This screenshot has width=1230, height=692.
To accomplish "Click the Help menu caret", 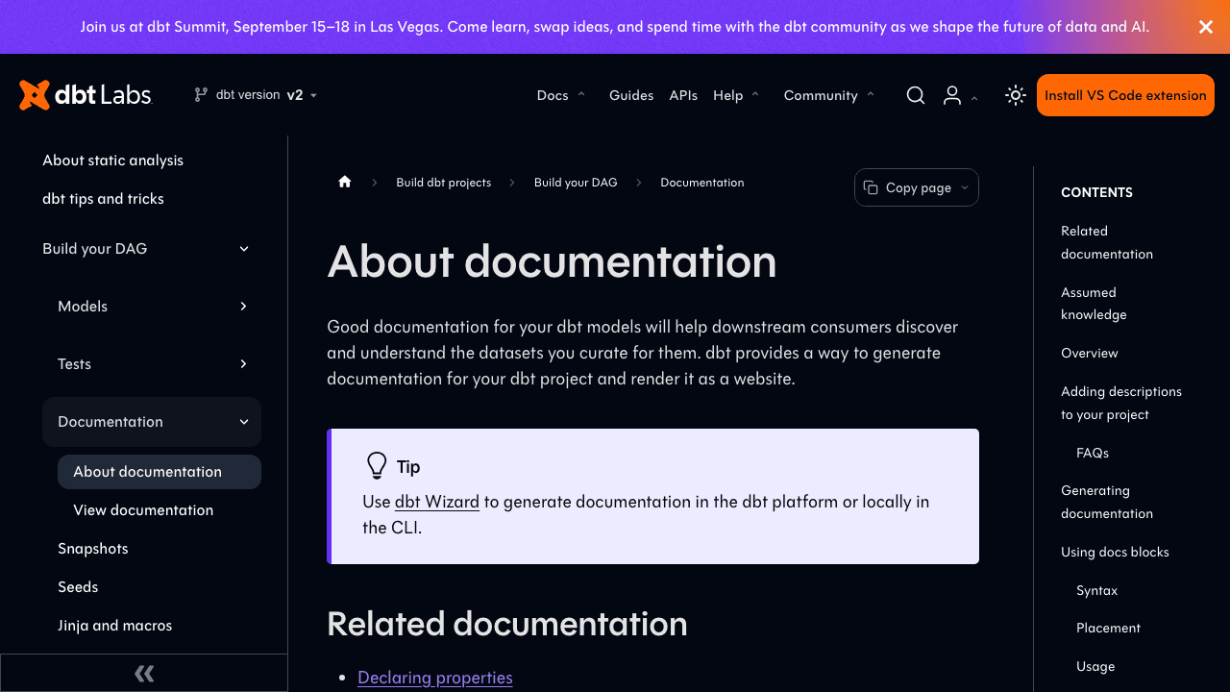I will pos(755,94).
